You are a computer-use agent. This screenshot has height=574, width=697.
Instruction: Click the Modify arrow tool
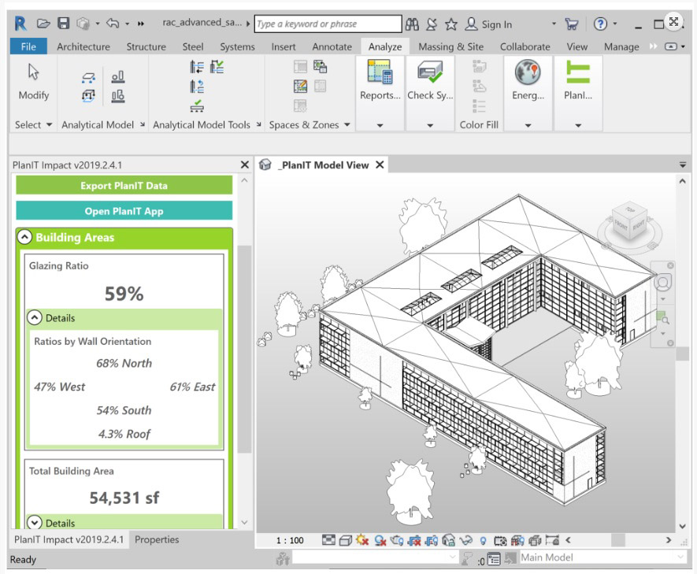click(x=34, y=83)
